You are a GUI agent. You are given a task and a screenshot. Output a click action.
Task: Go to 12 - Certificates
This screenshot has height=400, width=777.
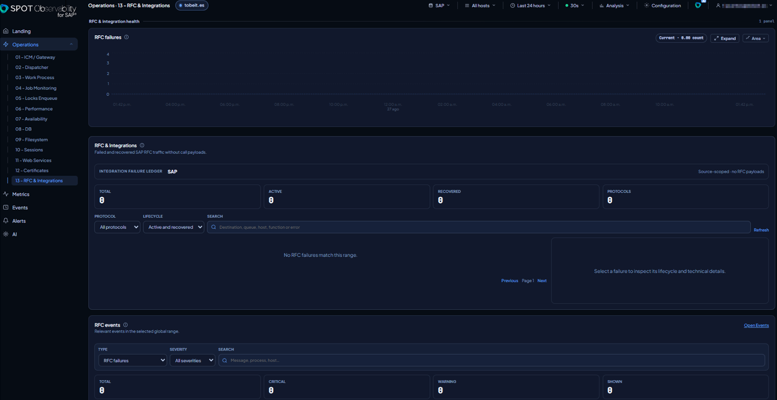(x=32, y=171)
